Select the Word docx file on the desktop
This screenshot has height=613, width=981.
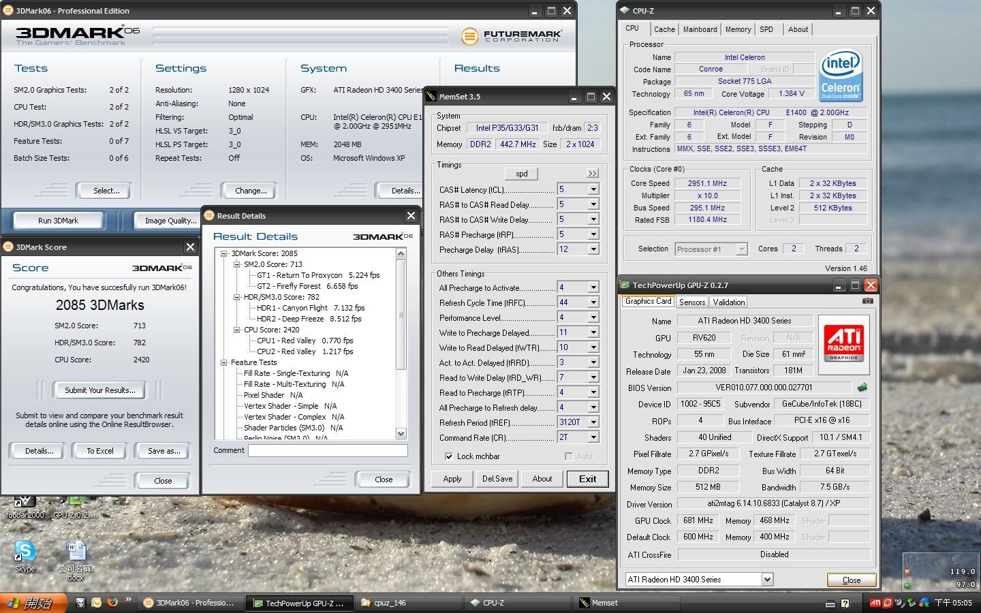pyautogui.click(x=76, y=561)
